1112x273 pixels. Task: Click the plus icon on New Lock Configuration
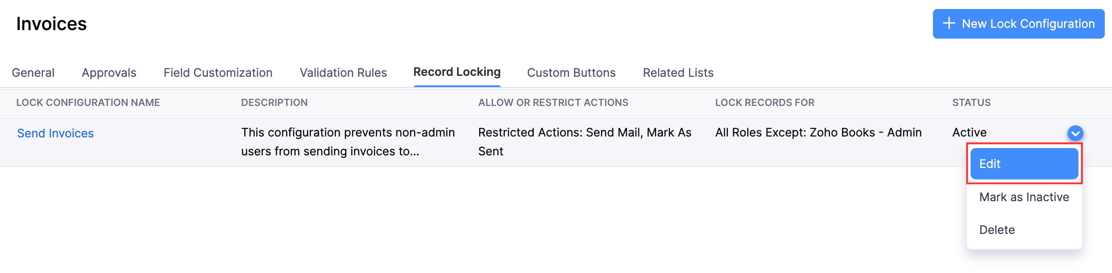[949, 24]
